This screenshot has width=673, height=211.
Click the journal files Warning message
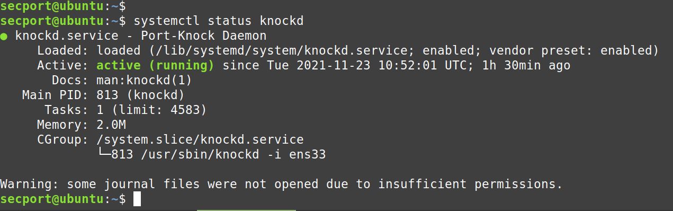281,184
